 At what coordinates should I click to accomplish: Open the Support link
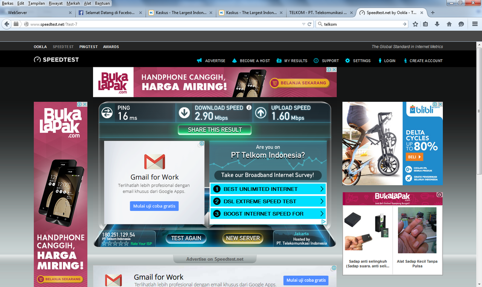click(326, 60)
